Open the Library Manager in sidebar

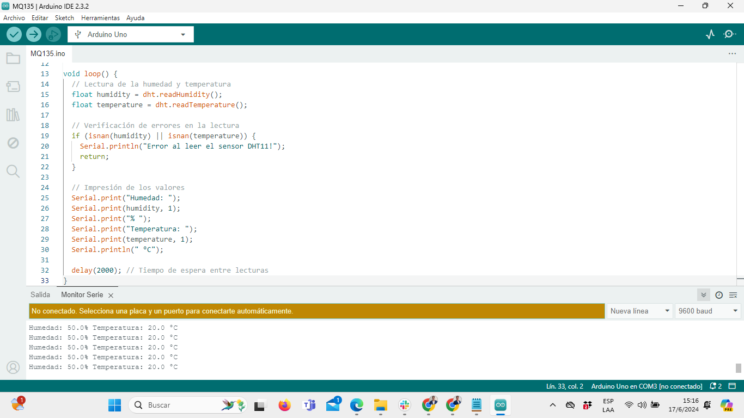(13, 115)
